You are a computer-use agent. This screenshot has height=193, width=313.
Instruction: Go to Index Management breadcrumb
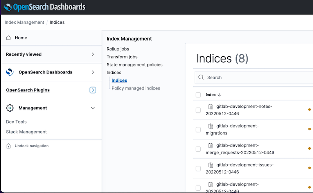24,22
